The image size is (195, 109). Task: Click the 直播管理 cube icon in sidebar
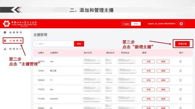click(x=5, y=32)
